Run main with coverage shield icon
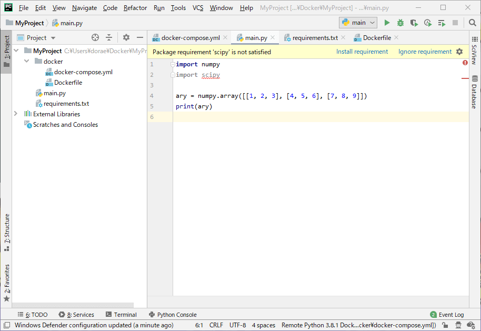481x331 pixels. point(414,23)
